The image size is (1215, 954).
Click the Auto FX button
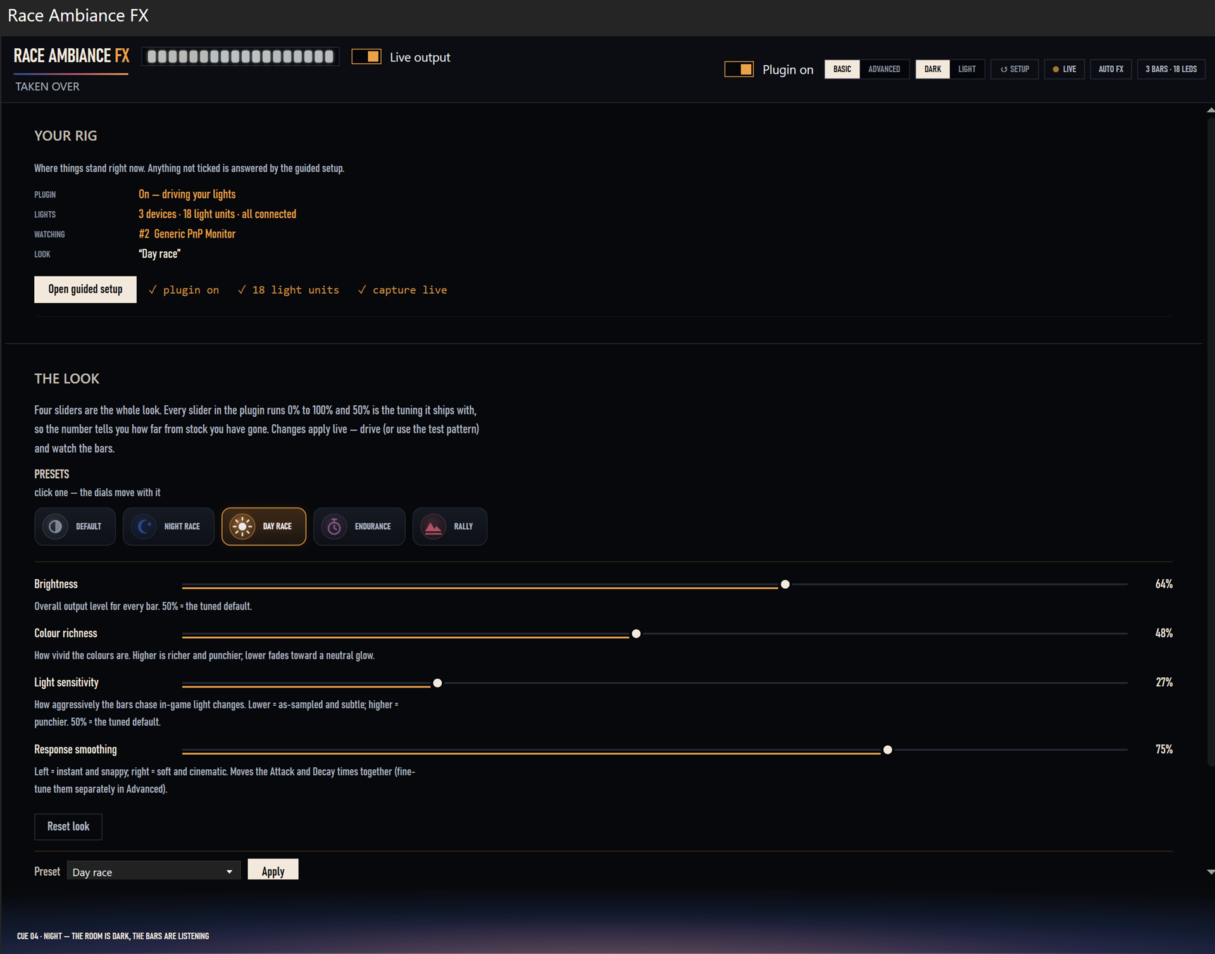[x=1111, y=69]
